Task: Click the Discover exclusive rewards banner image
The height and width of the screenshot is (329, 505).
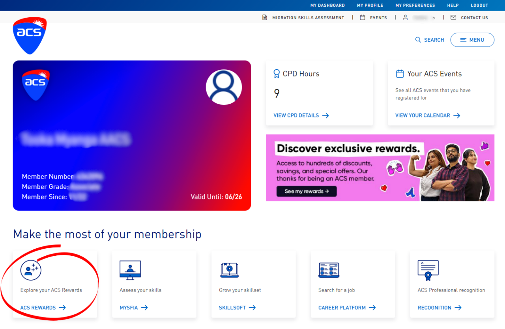Action: click(x=380, y=168)
